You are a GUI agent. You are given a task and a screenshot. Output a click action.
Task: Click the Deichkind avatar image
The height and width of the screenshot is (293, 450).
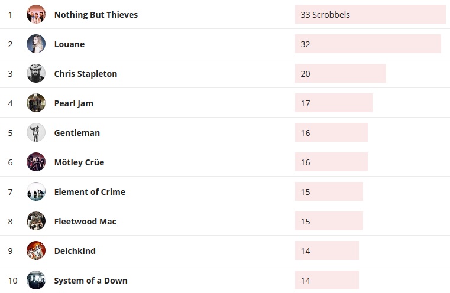click(36, 250)
